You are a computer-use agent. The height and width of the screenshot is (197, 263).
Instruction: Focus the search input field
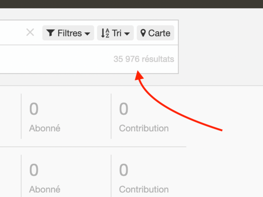[x=11, y=32]
